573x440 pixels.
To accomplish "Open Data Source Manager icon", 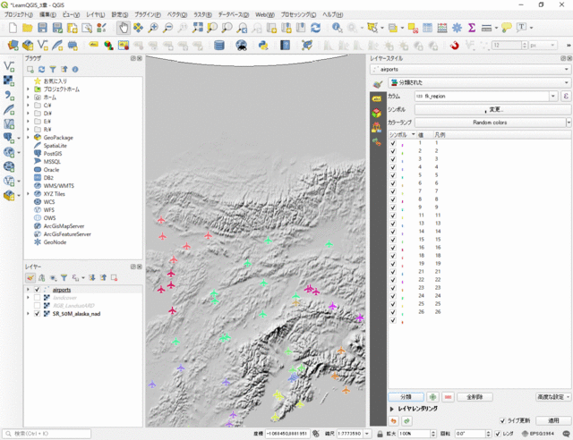I will point(13,46).
